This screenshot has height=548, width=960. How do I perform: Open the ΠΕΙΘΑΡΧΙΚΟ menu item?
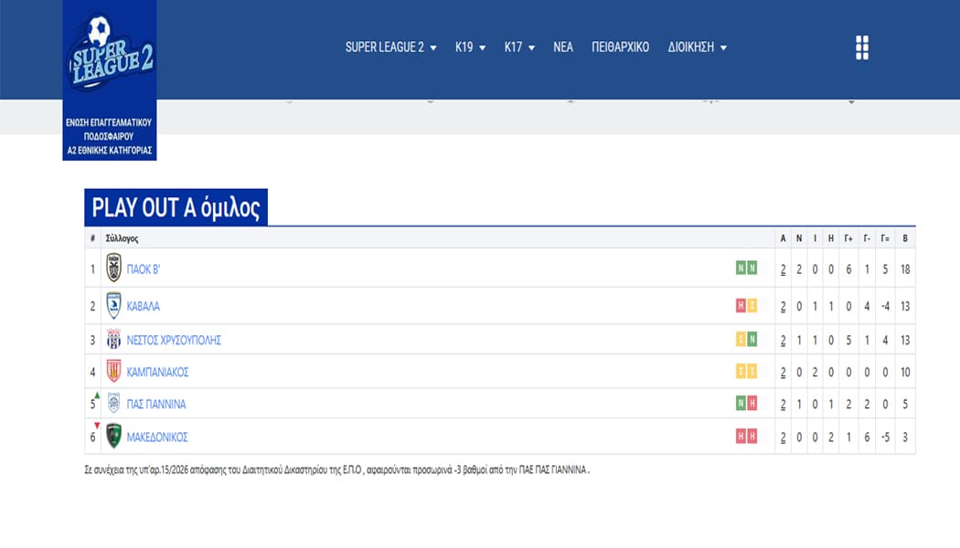[620, 47]
